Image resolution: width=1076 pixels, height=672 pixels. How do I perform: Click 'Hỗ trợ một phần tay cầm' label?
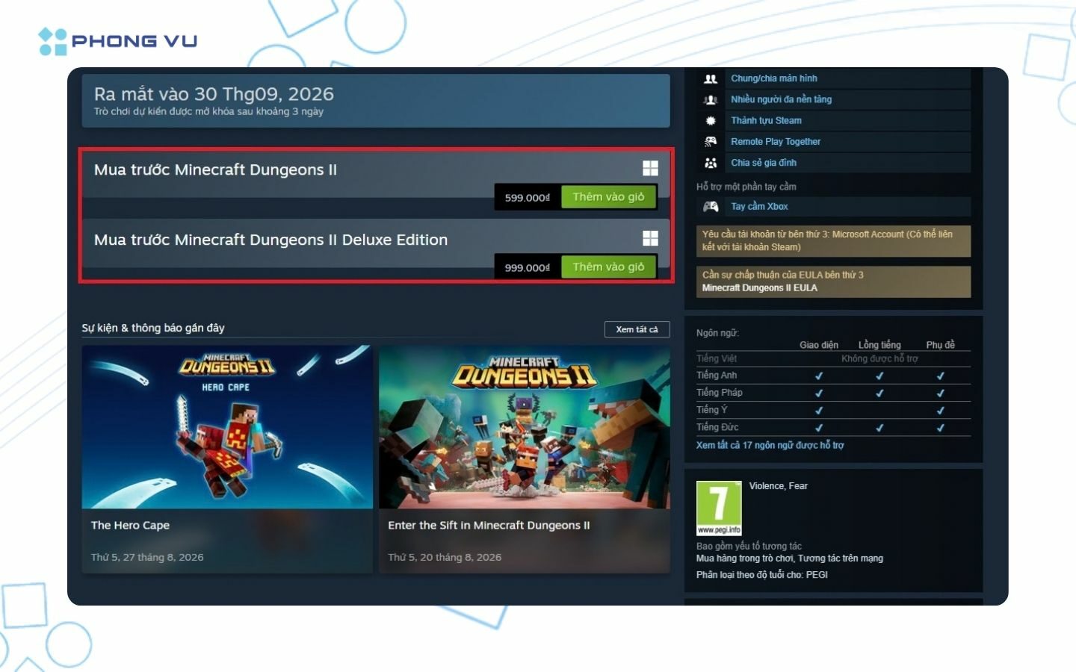pos(746,187)
